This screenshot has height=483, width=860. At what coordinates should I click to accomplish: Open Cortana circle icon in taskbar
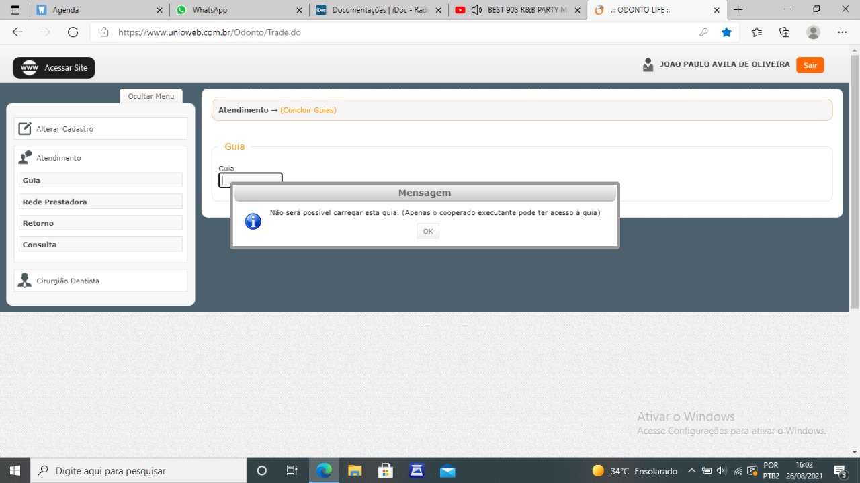262,470
